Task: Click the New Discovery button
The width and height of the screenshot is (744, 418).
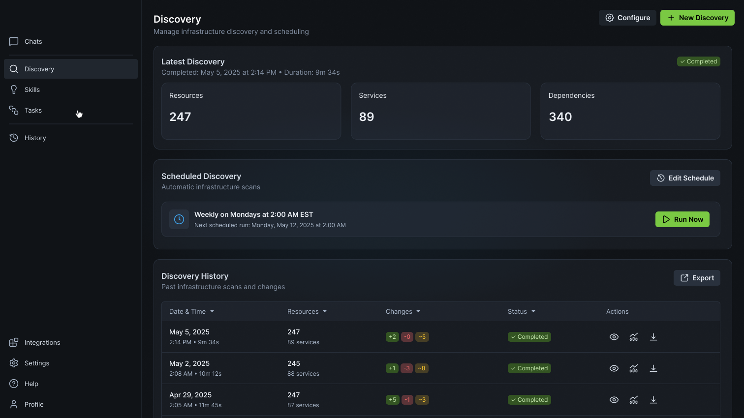Action: click(697, 18)
